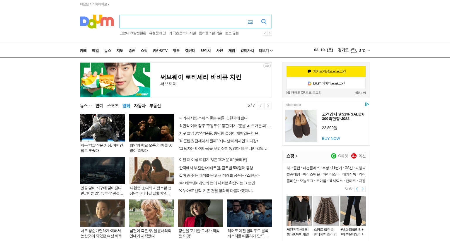This screenshot has width=450, height=241.
Task: Click the cloudy weather icon
Action: click(x=354, y=51)
